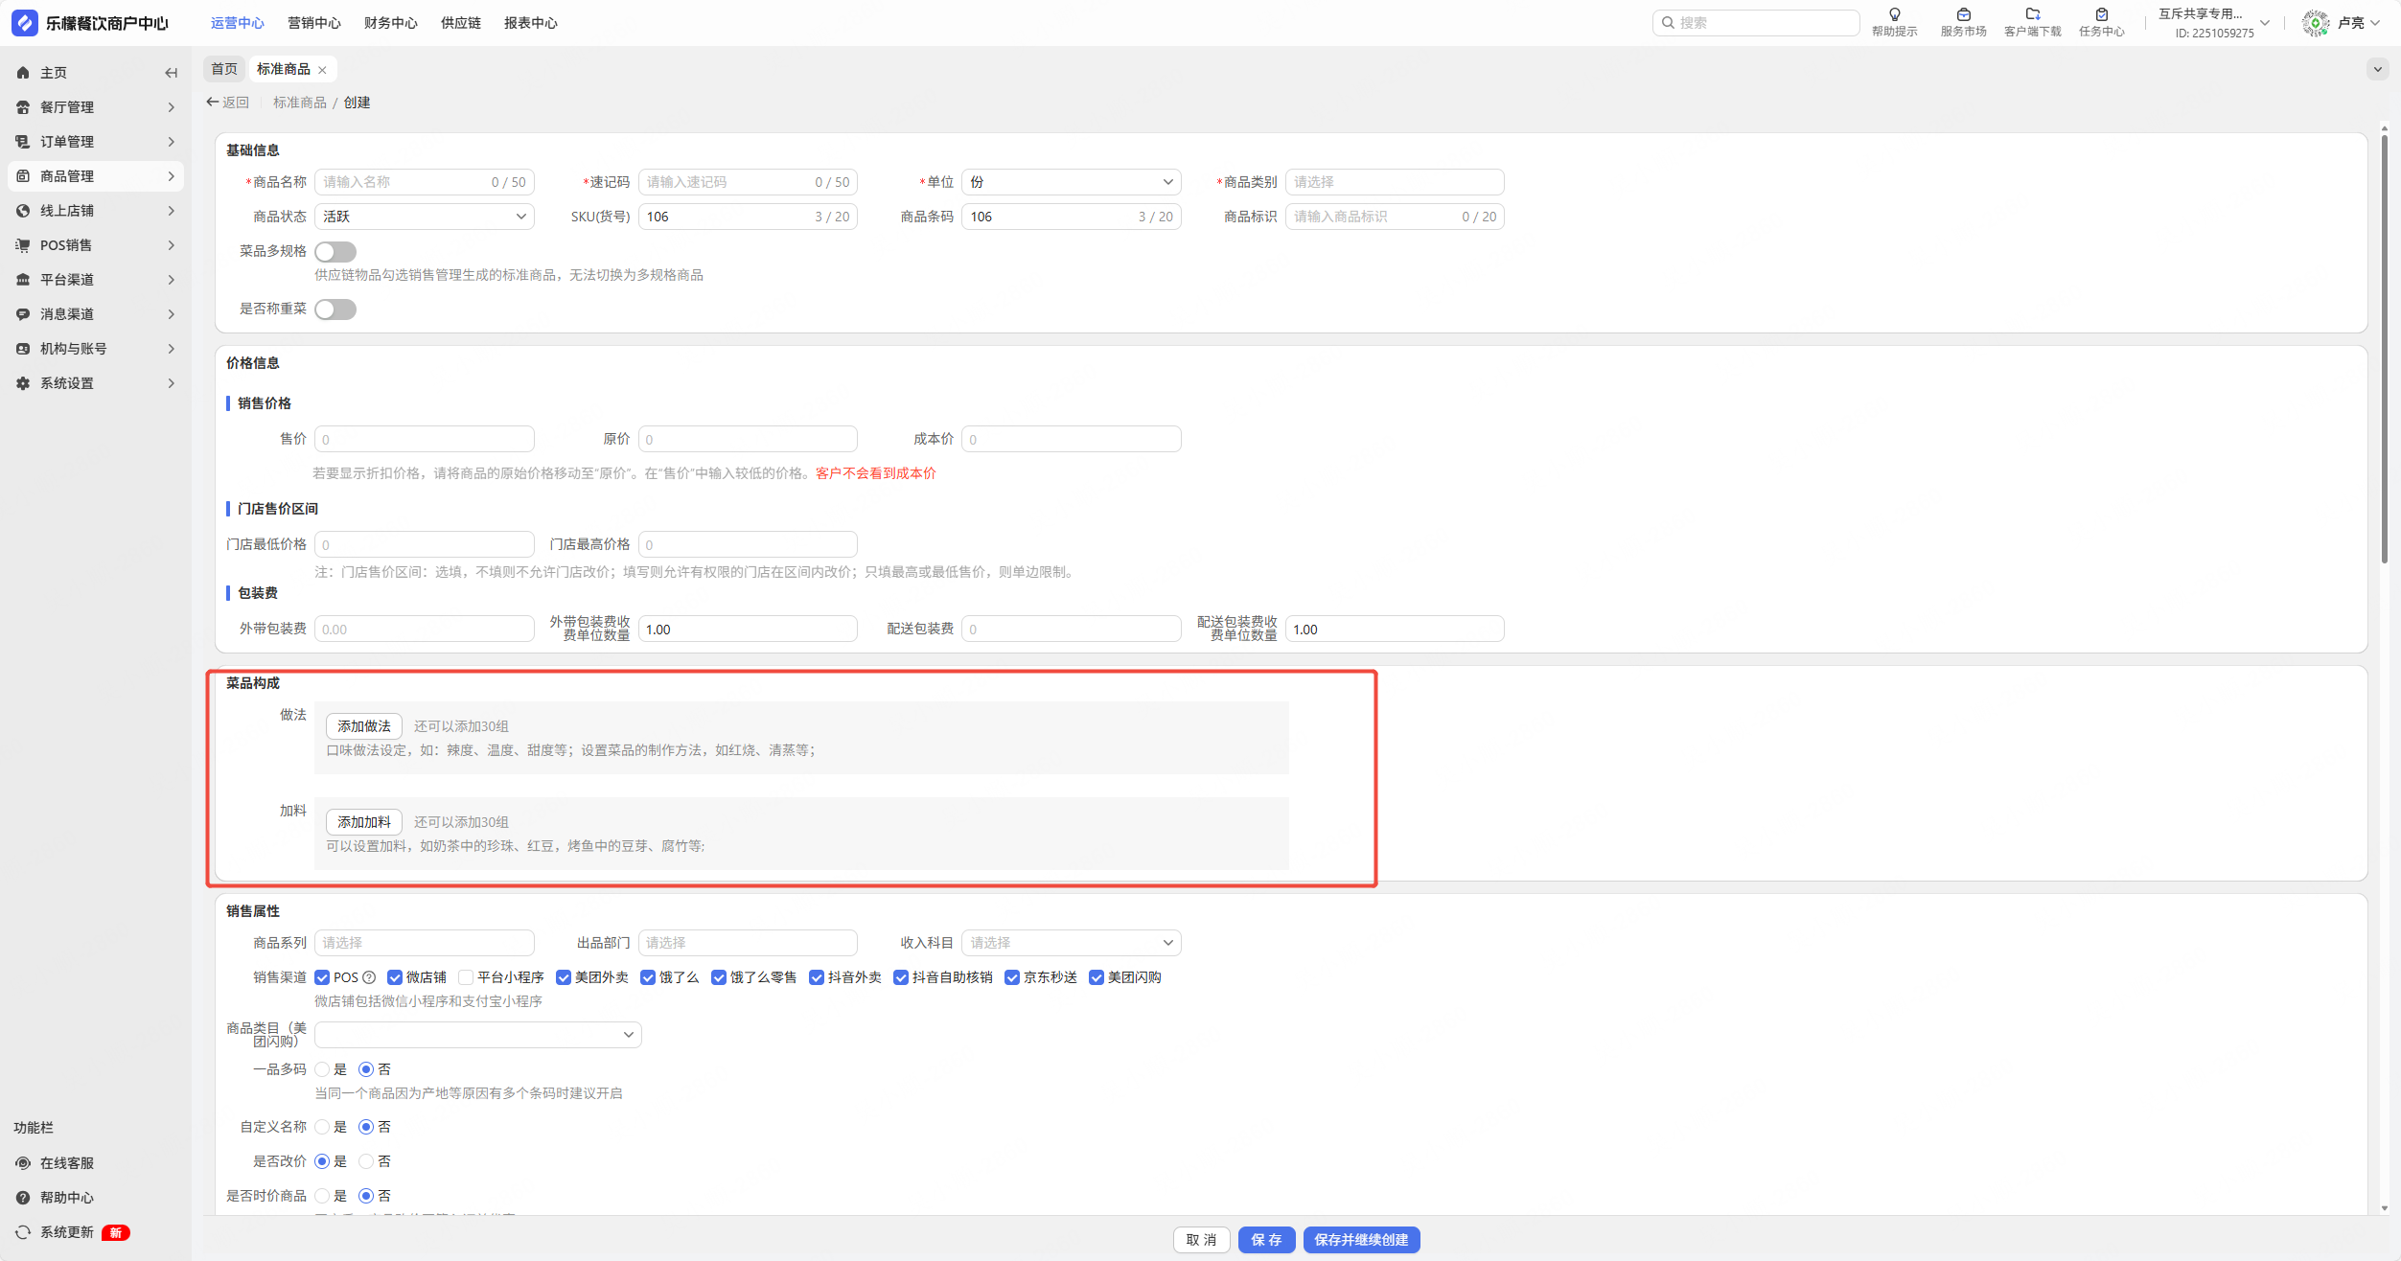This screenshot has width=2401, height=1261.
Task: Open the 任务中心 clipboard icon
Action: 2101,15
